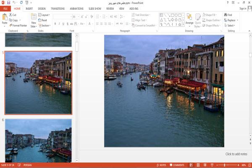Start Slide Show icon in status bar
This screenshot has width=252, height=168.
(212, 165)
